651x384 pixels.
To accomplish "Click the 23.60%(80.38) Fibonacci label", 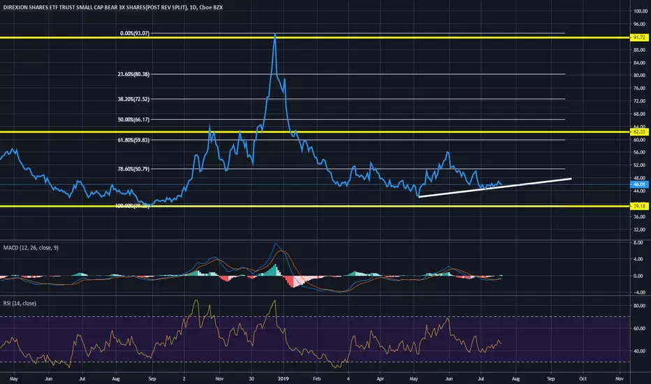I will click(x=133, y=74).
